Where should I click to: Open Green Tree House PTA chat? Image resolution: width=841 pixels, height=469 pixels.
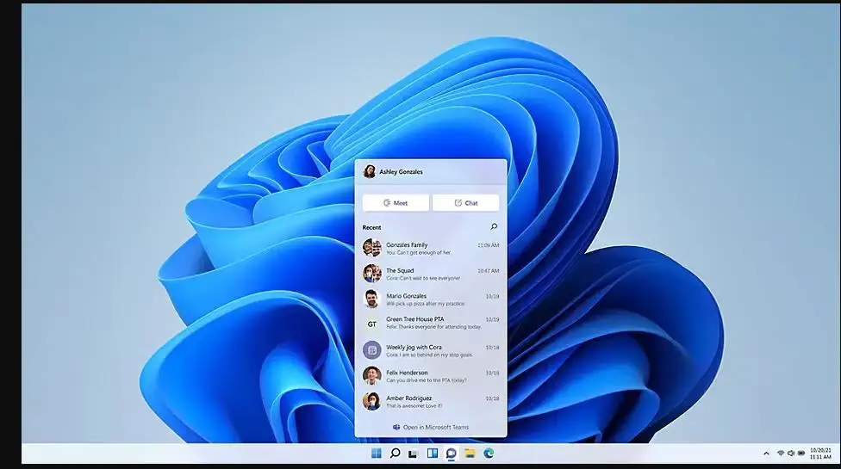tap(431, 323)
